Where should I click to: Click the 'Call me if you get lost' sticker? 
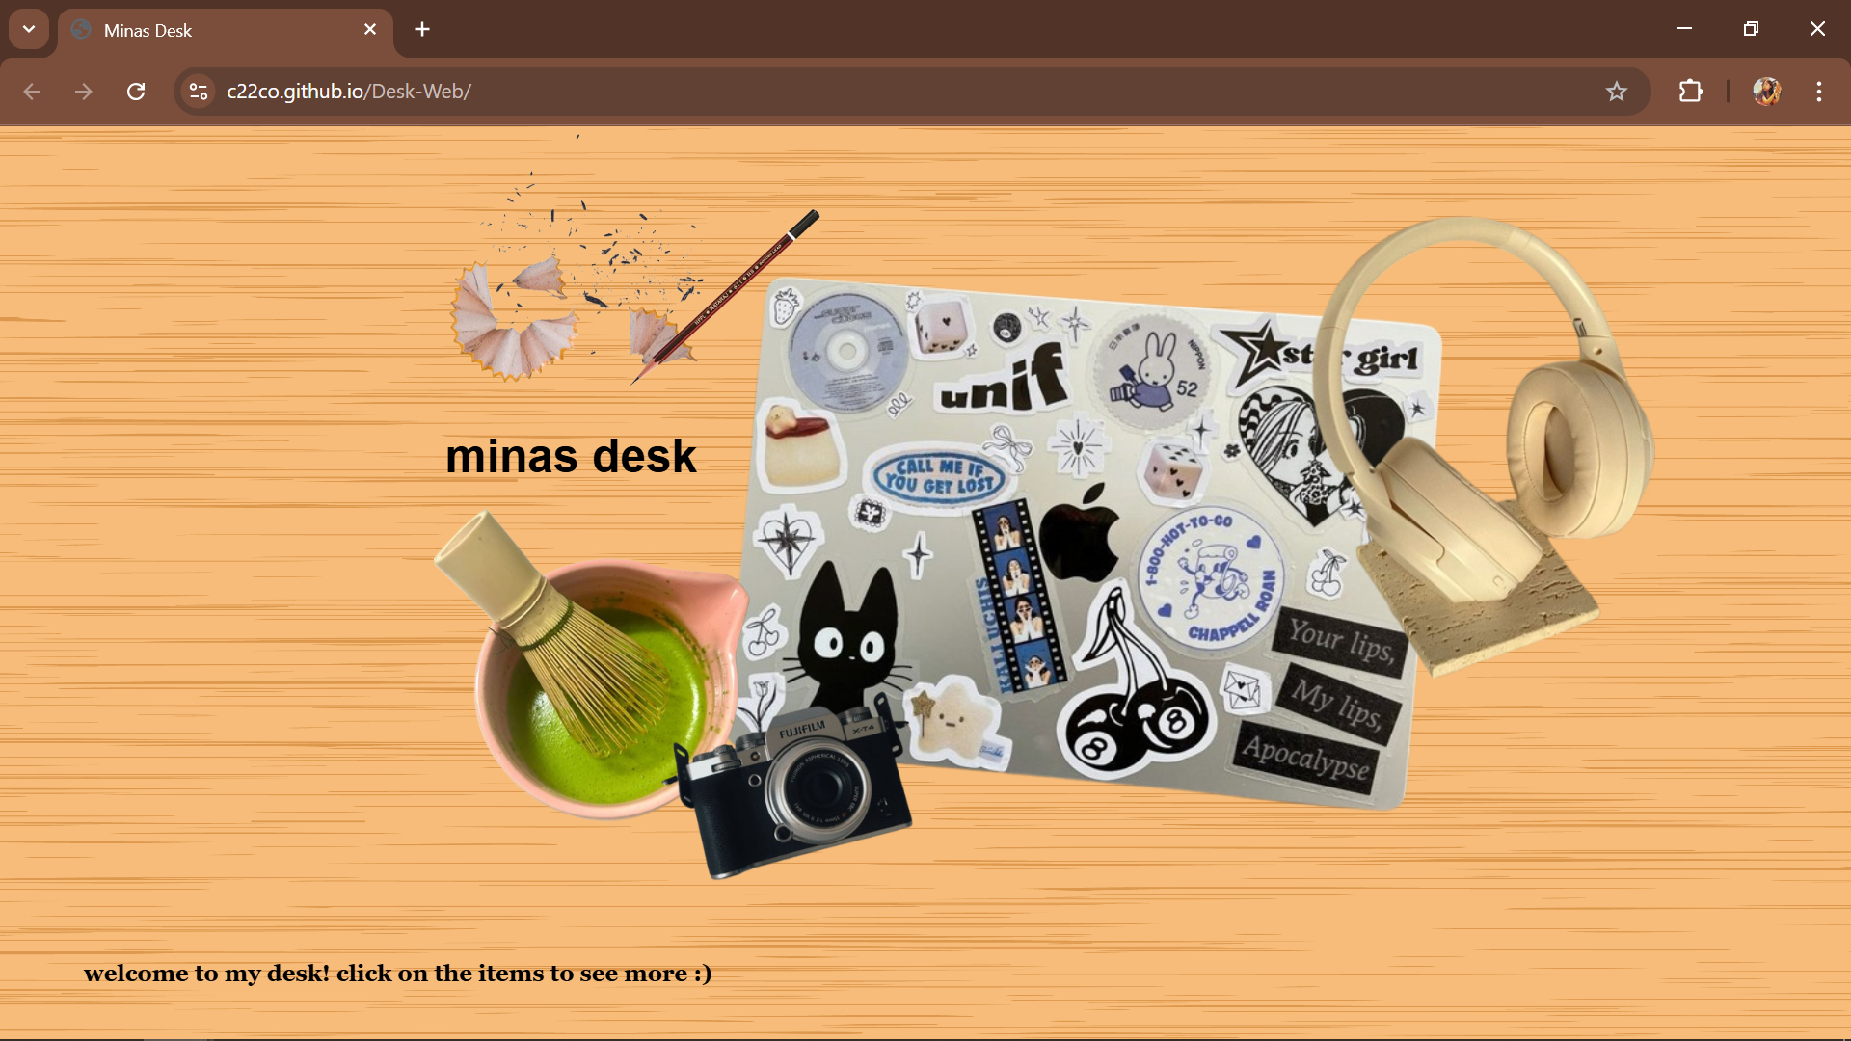(939, 476)
